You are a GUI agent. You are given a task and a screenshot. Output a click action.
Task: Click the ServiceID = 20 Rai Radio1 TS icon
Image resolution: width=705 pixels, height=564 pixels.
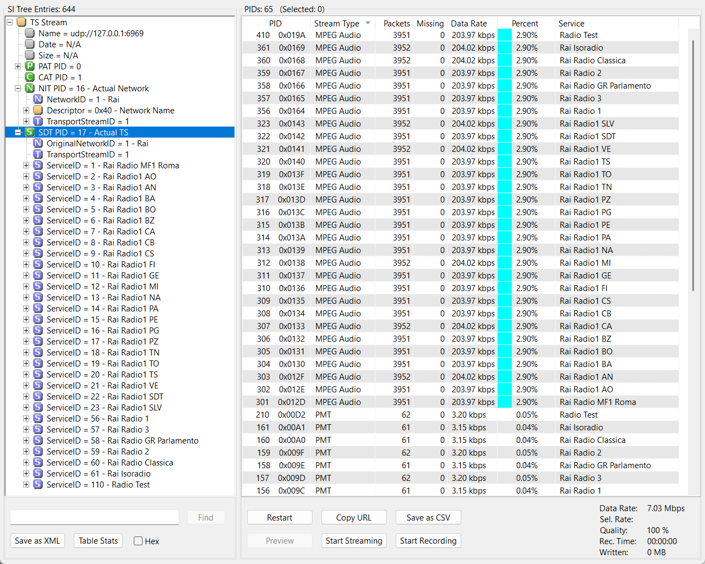click(38, 375)
